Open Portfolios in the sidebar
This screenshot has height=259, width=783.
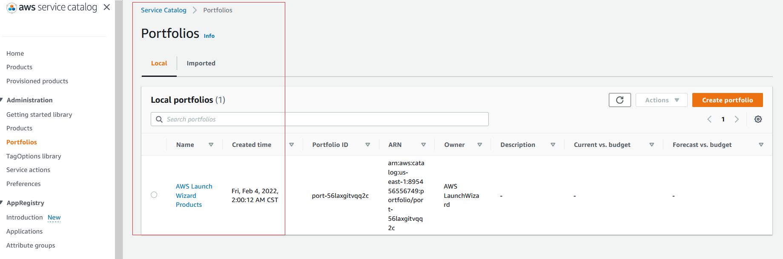(22, 142)
